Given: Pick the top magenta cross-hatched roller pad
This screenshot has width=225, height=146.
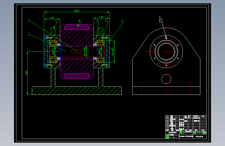Looking at the screenshot, I should click(x=77, y=27).
